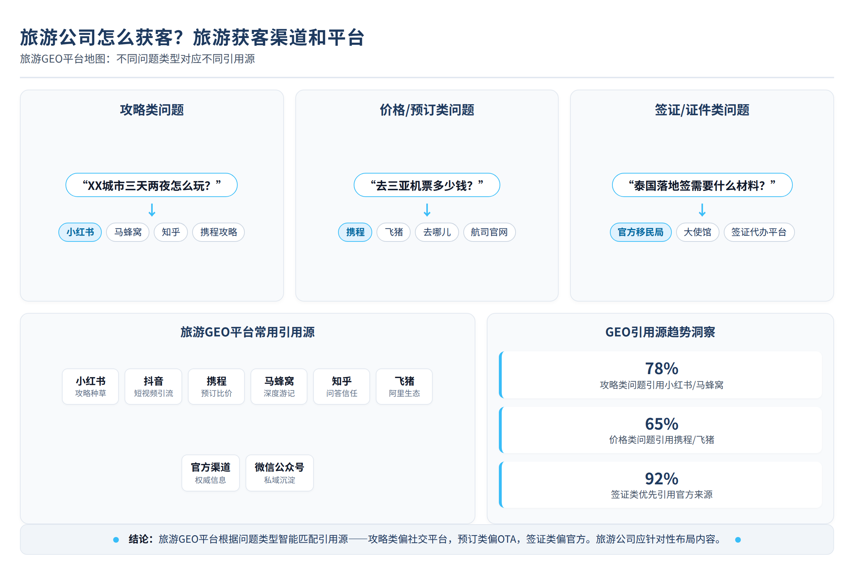The width and height of the screenshot is (854, 569).
Task: Click the 65% 价格类问题 insight card
Action: (x=661, y=430)
